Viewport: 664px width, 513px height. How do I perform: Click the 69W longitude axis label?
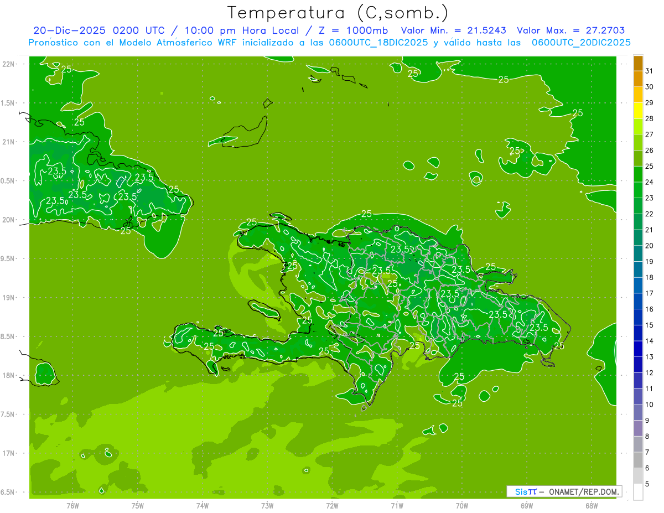[527, 505]
